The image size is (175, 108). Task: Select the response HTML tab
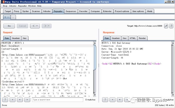tap(133, 38)
